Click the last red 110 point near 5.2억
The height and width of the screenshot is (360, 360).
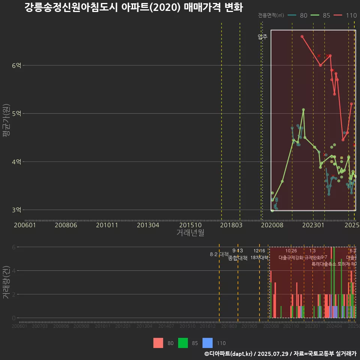click(x=351, y=104)
